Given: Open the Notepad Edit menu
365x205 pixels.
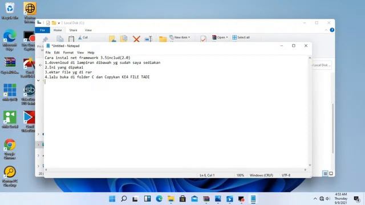Looking at the screenshot, I should pyautogui.click(x=57, y=52).
